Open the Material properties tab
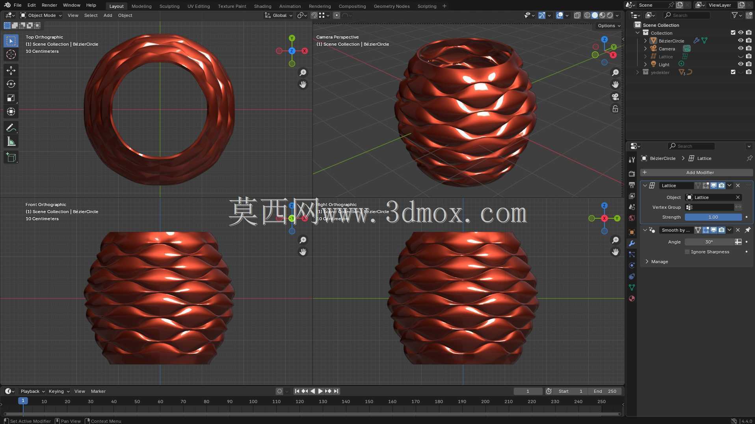The image size is (755, 424). 632,299
